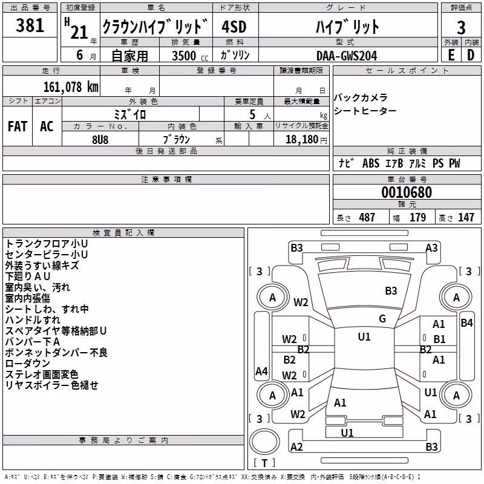Image resolution: width=484 pixels, height=484 pixels.
Task: Select the U1 mark on the roof
Action: pyautogui.click(x=364, y=337)
